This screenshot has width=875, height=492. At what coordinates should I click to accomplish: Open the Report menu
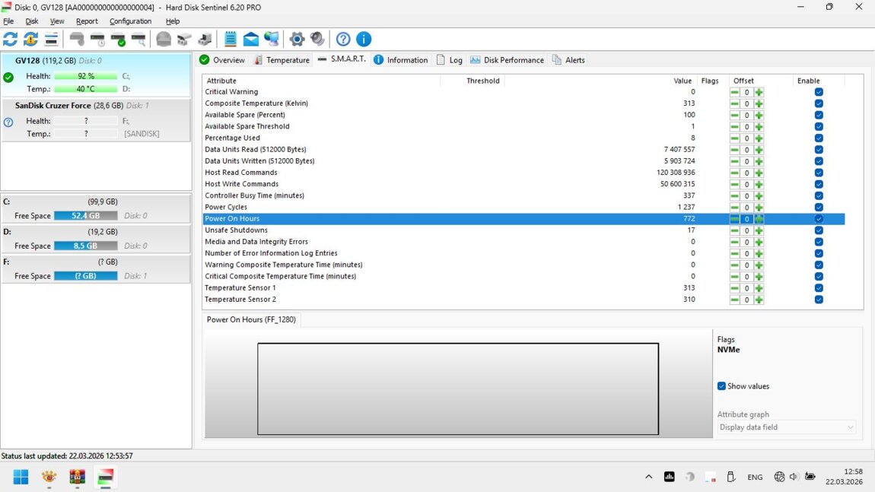click(x=87, y=21)
